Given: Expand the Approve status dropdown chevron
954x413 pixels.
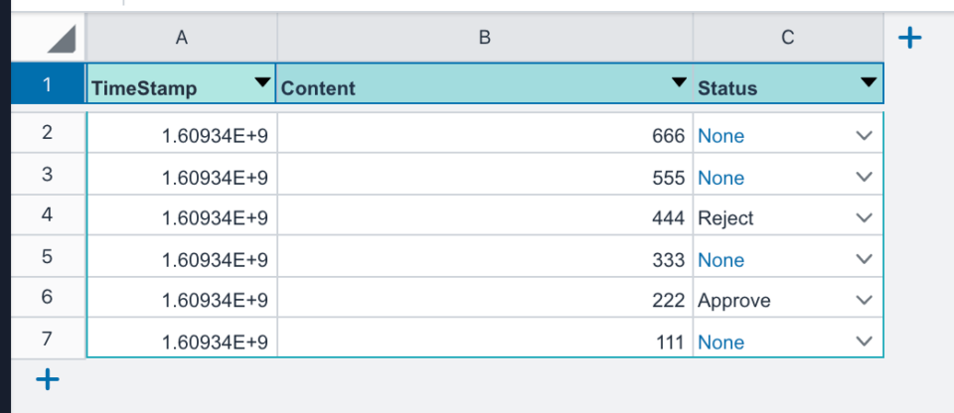Looking at the screenshot, I should point(864,301).
